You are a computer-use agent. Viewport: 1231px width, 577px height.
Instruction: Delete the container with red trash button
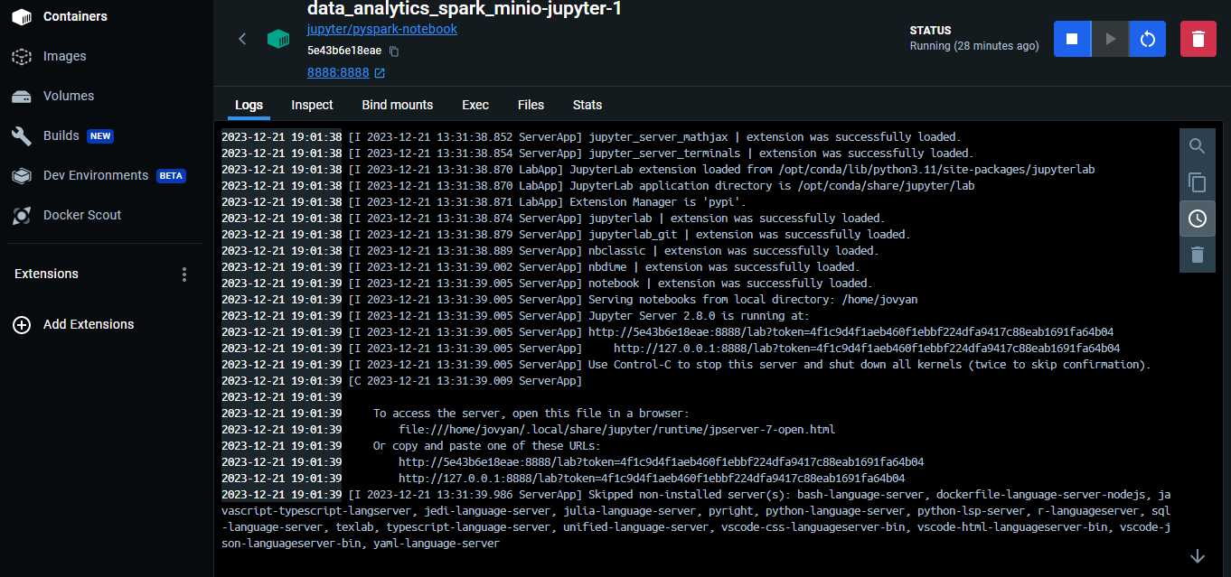(x=1198, y=39)
